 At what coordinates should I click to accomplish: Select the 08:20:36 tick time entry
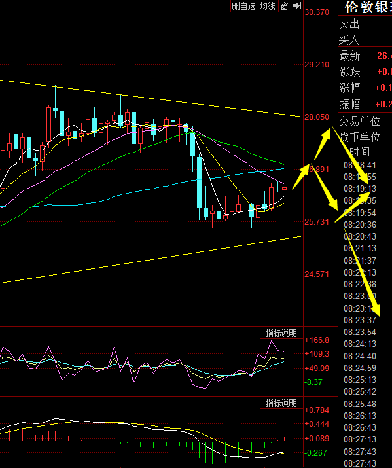pos(360,225)
